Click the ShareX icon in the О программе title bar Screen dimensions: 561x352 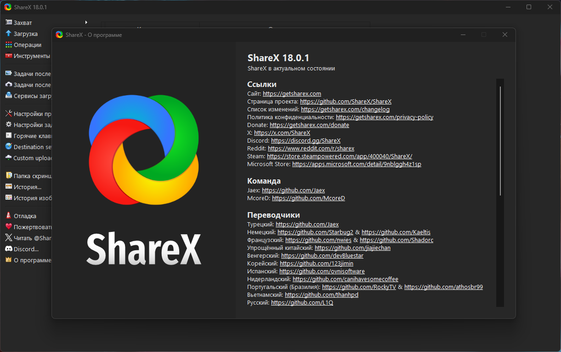coord(59,35)
